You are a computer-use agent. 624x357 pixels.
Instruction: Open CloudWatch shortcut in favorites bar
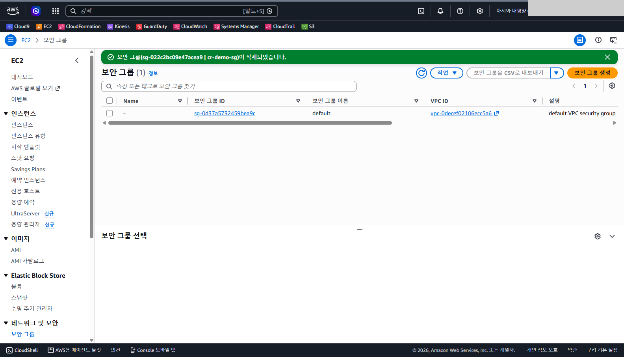190,26
